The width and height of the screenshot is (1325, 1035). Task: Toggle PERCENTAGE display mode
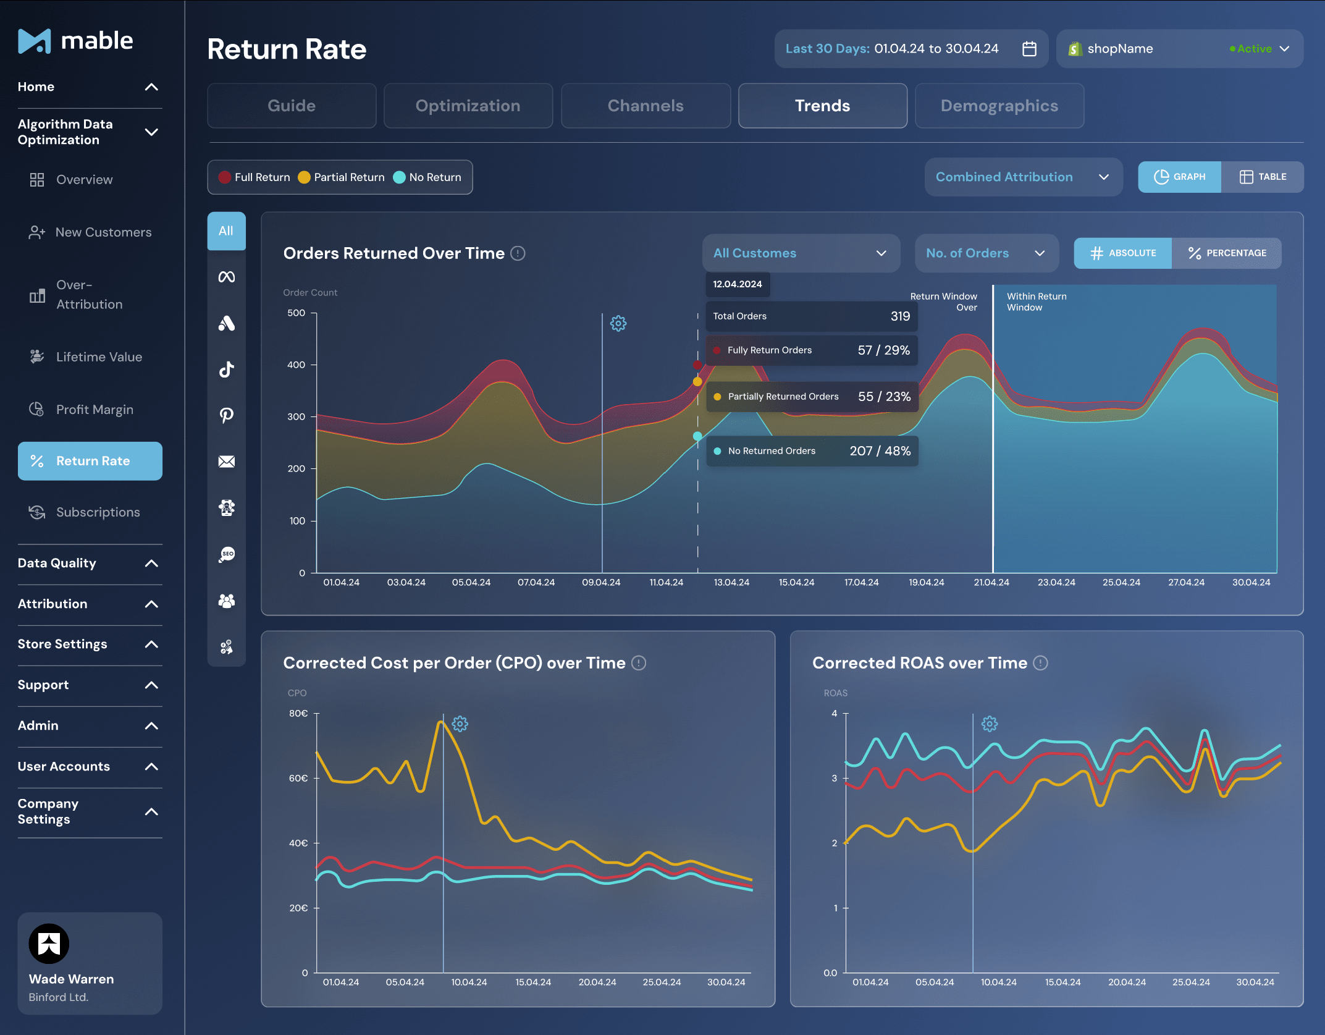pyautogui.click(x=1226, y=253)
